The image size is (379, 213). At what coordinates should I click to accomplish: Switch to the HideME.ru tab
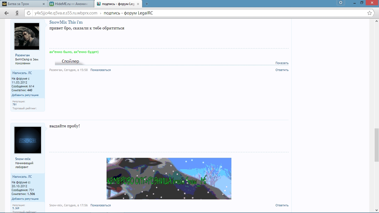click(x=70, y=4)
